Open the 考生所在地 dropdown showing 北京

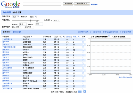16,17
